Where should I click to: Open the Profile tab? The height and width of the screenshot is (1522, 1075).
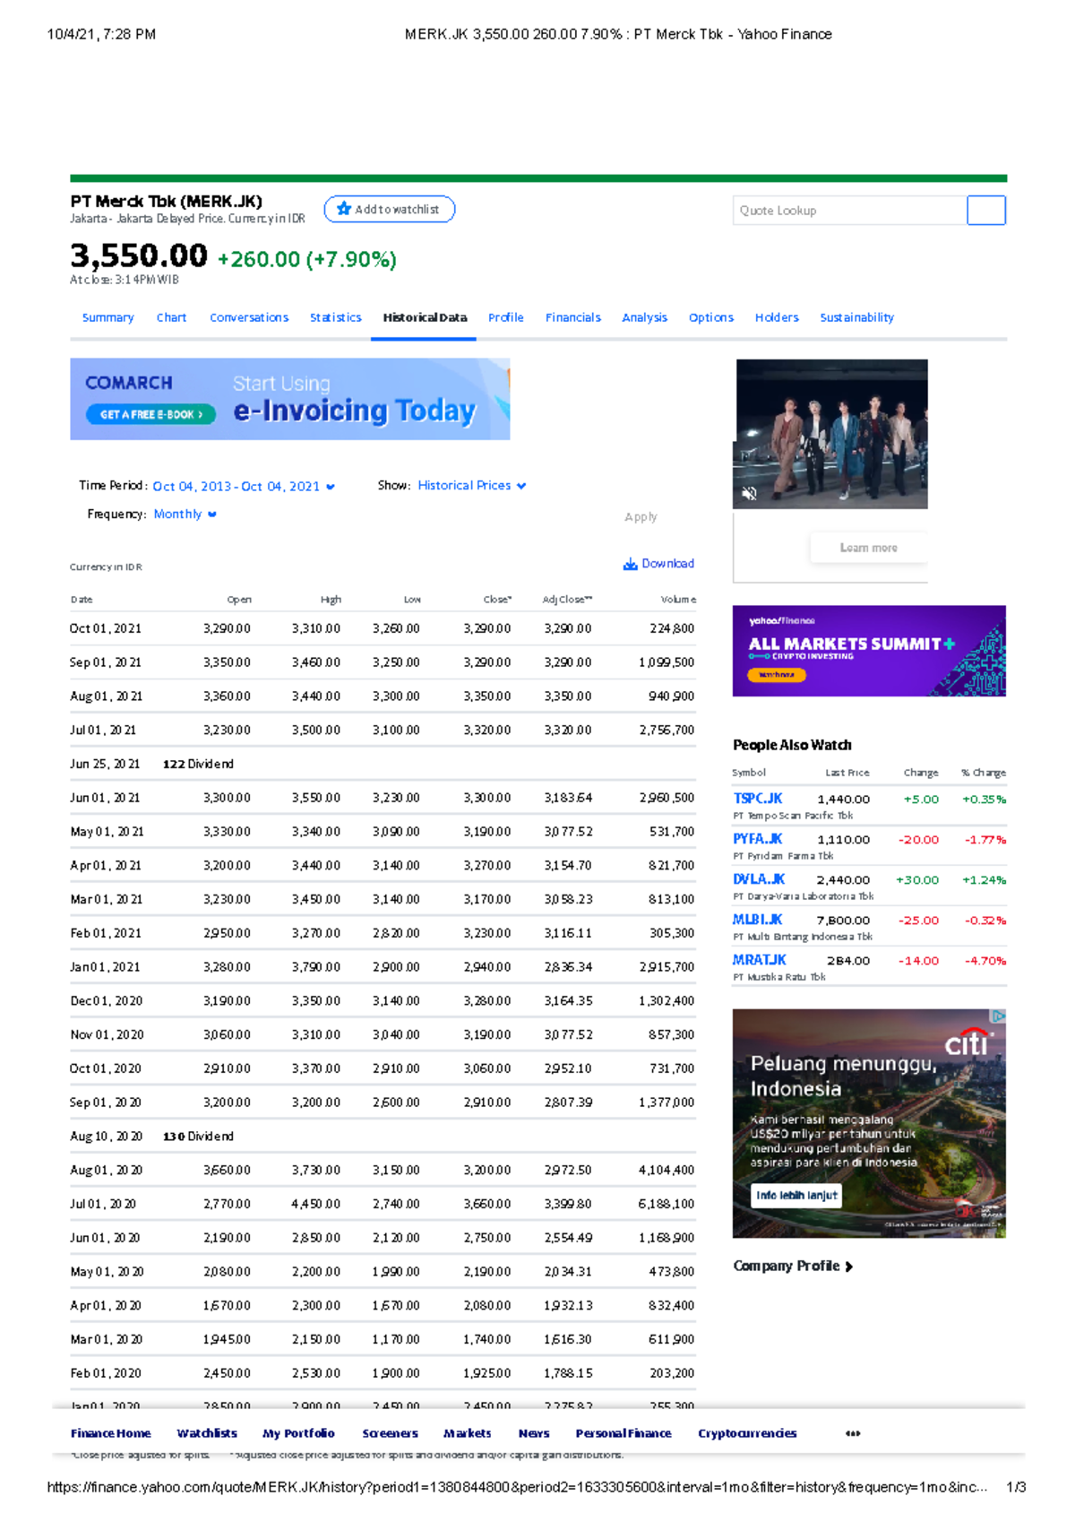[x=506, y=317]
